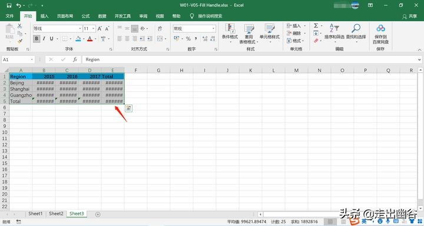Activate the Format Painter brush
This screenshot has height=226, width=424.
pyautogui.click(x=19, y=41)
